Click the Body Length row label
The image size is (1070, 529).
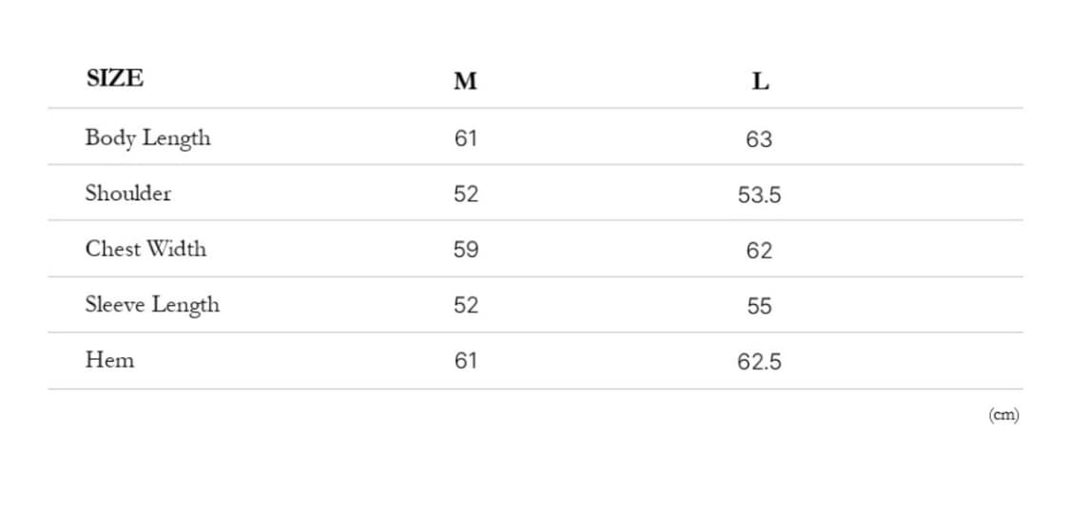click(147, 138)
